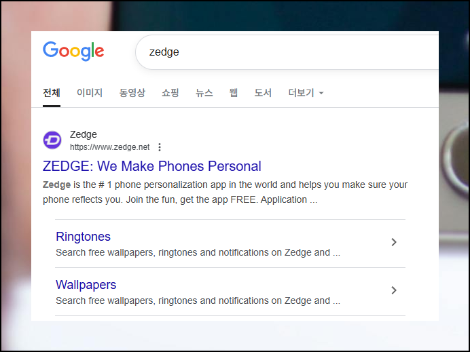470x352 pixels.
Task: Open ZEDGE: We Make Phones Personal link
Action: [x=151, y=166]
